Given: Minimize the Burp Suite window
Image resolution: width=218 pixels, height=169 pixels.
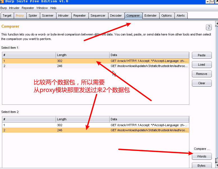Looking at the screenshot, I should click(208, 1).
